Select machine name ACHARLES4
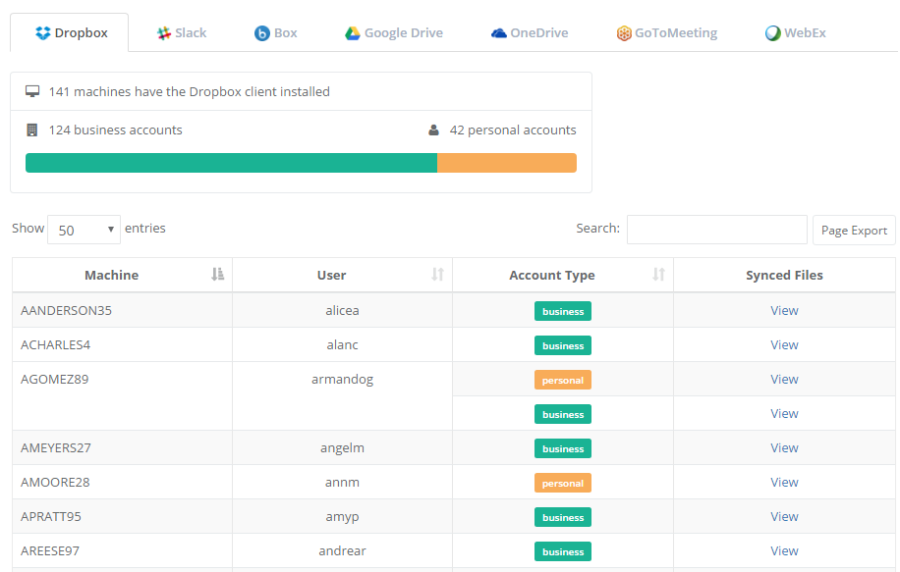This screenshot has height=572, width=900. [x=55, y=345]
